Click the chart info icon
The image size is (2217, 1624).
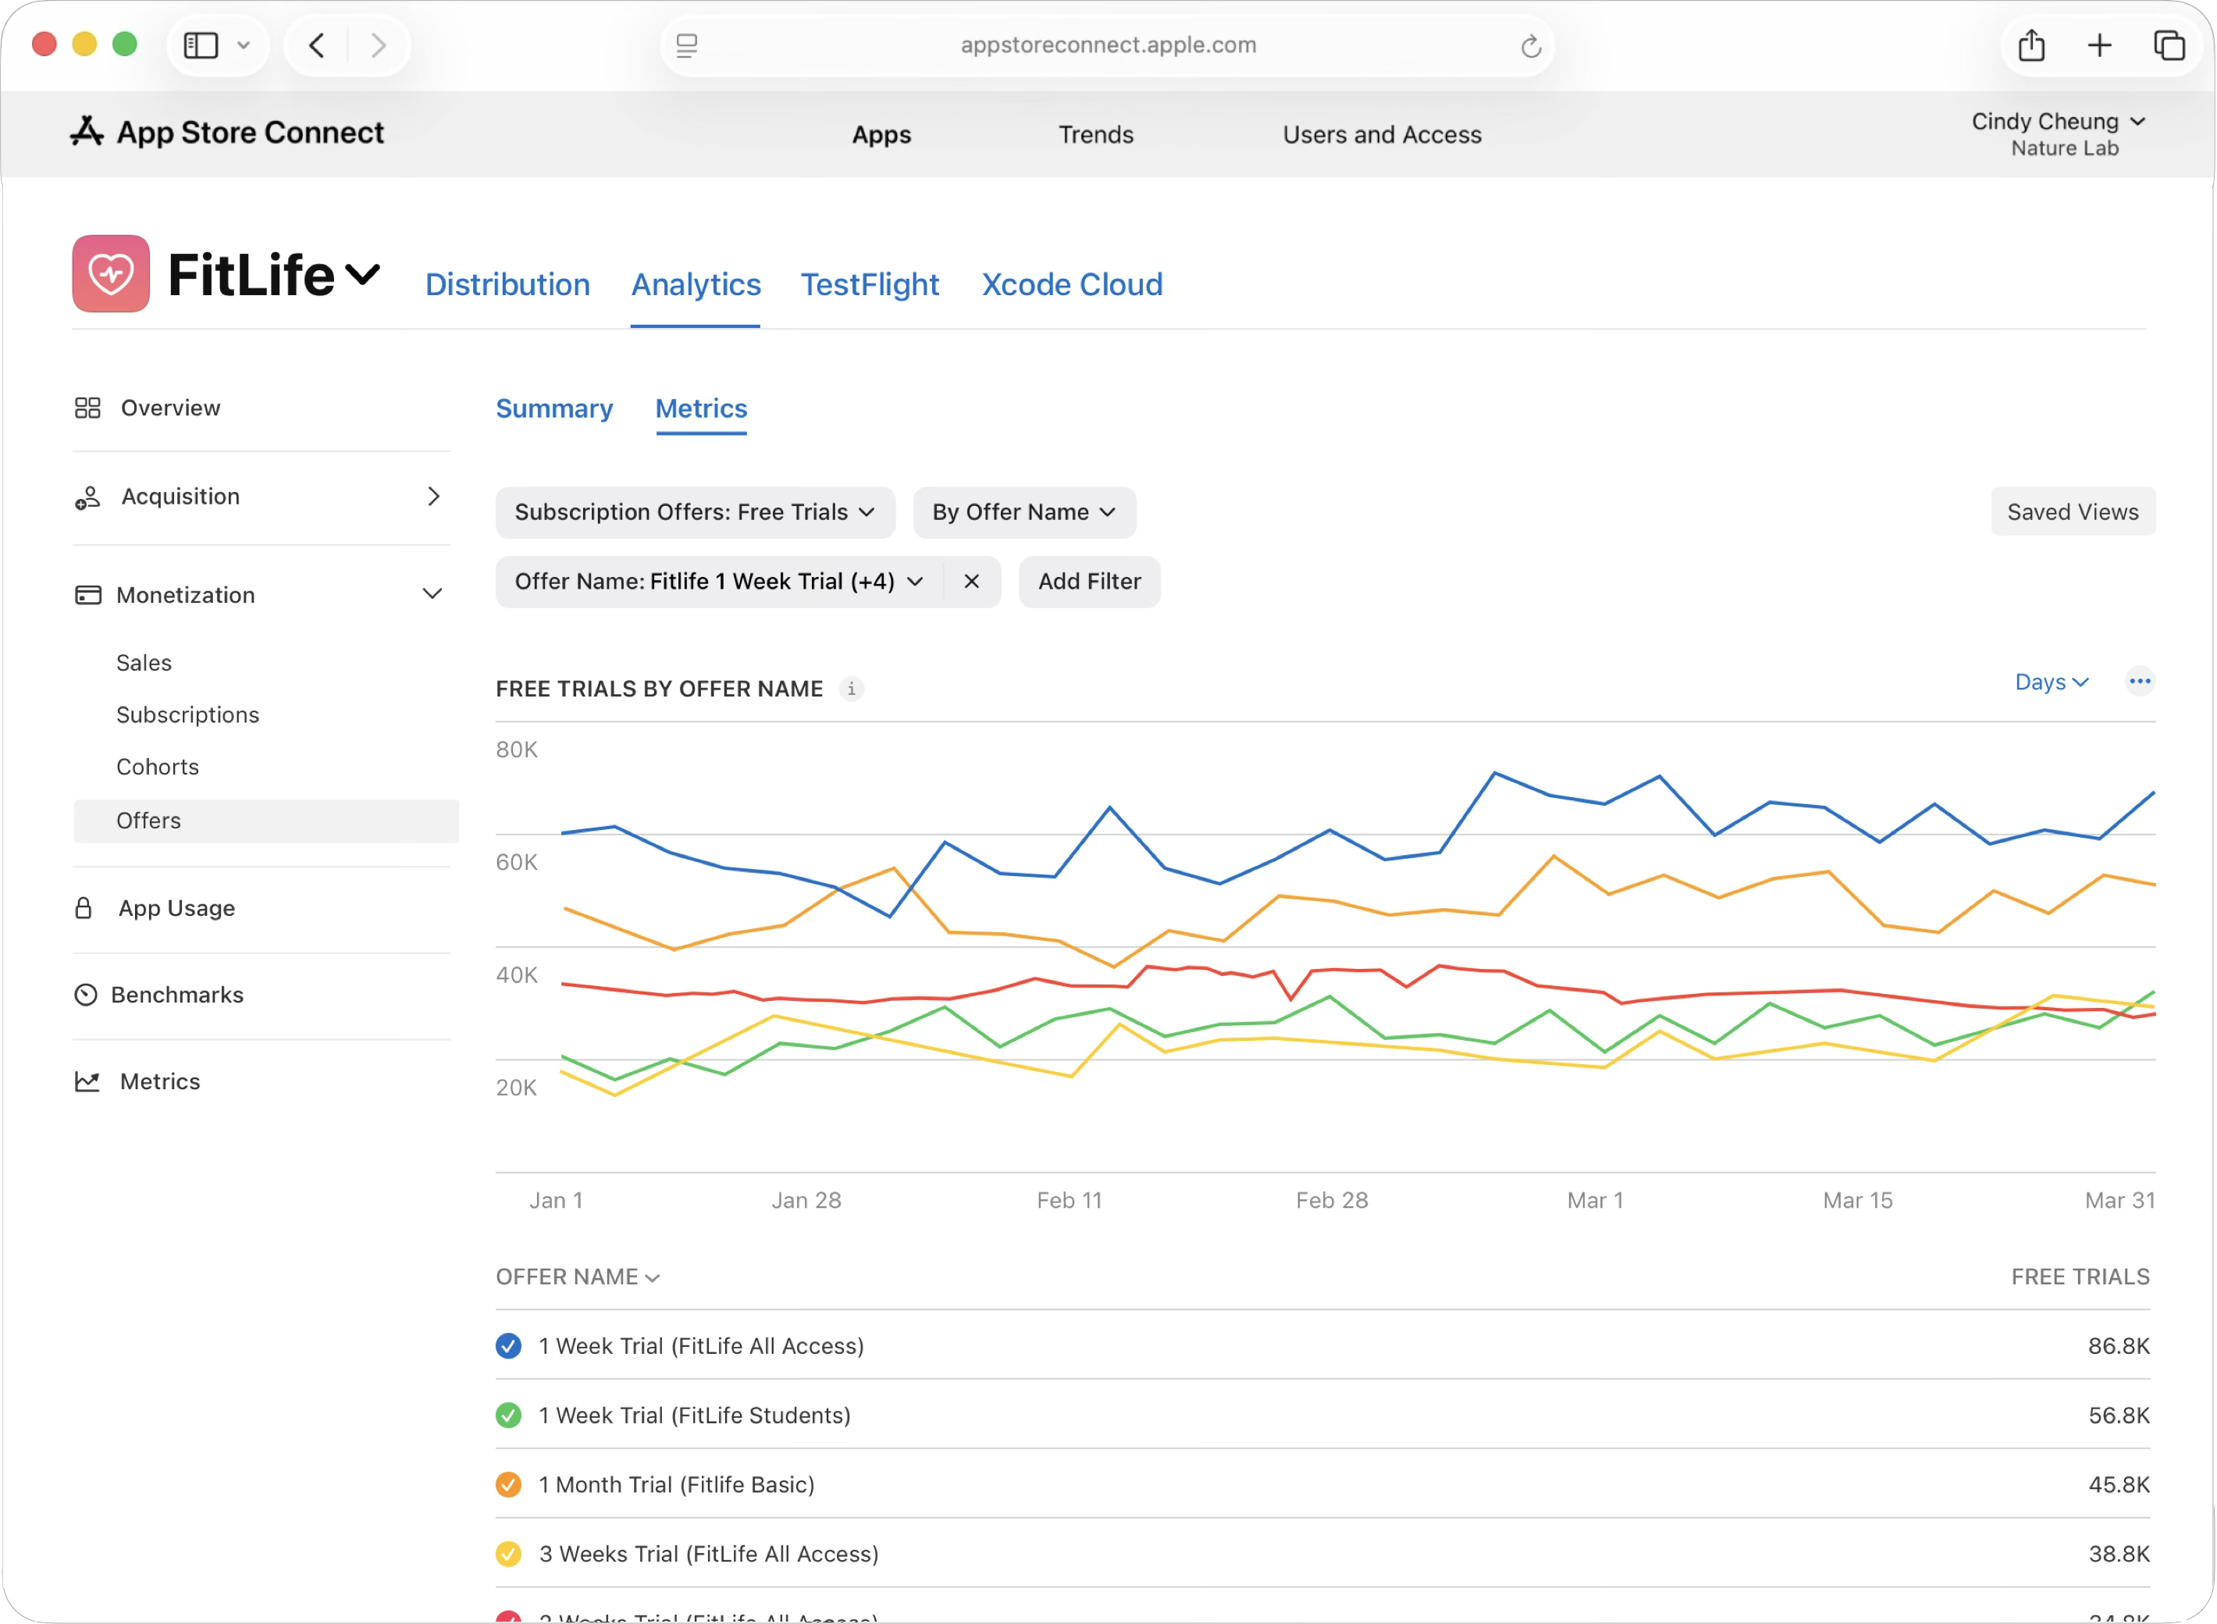[x=851, y=689]
